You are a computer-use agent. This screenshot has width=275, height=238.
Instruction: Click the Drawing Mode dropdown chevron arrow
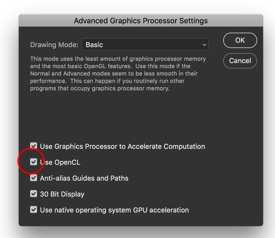pos(204,45)
